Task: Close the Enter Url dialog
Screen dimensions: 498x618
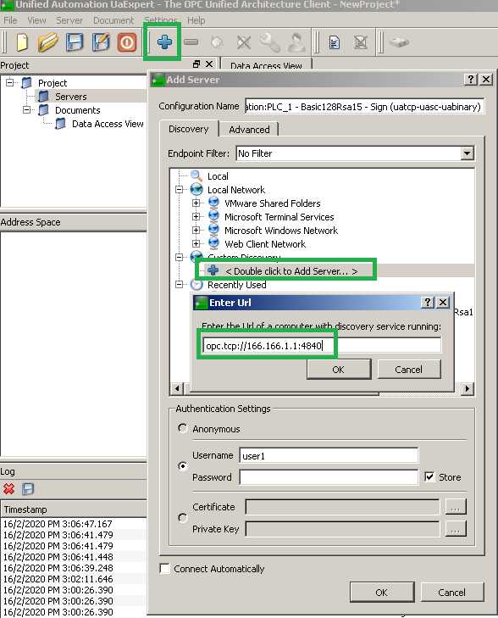Action: [443, 303]
